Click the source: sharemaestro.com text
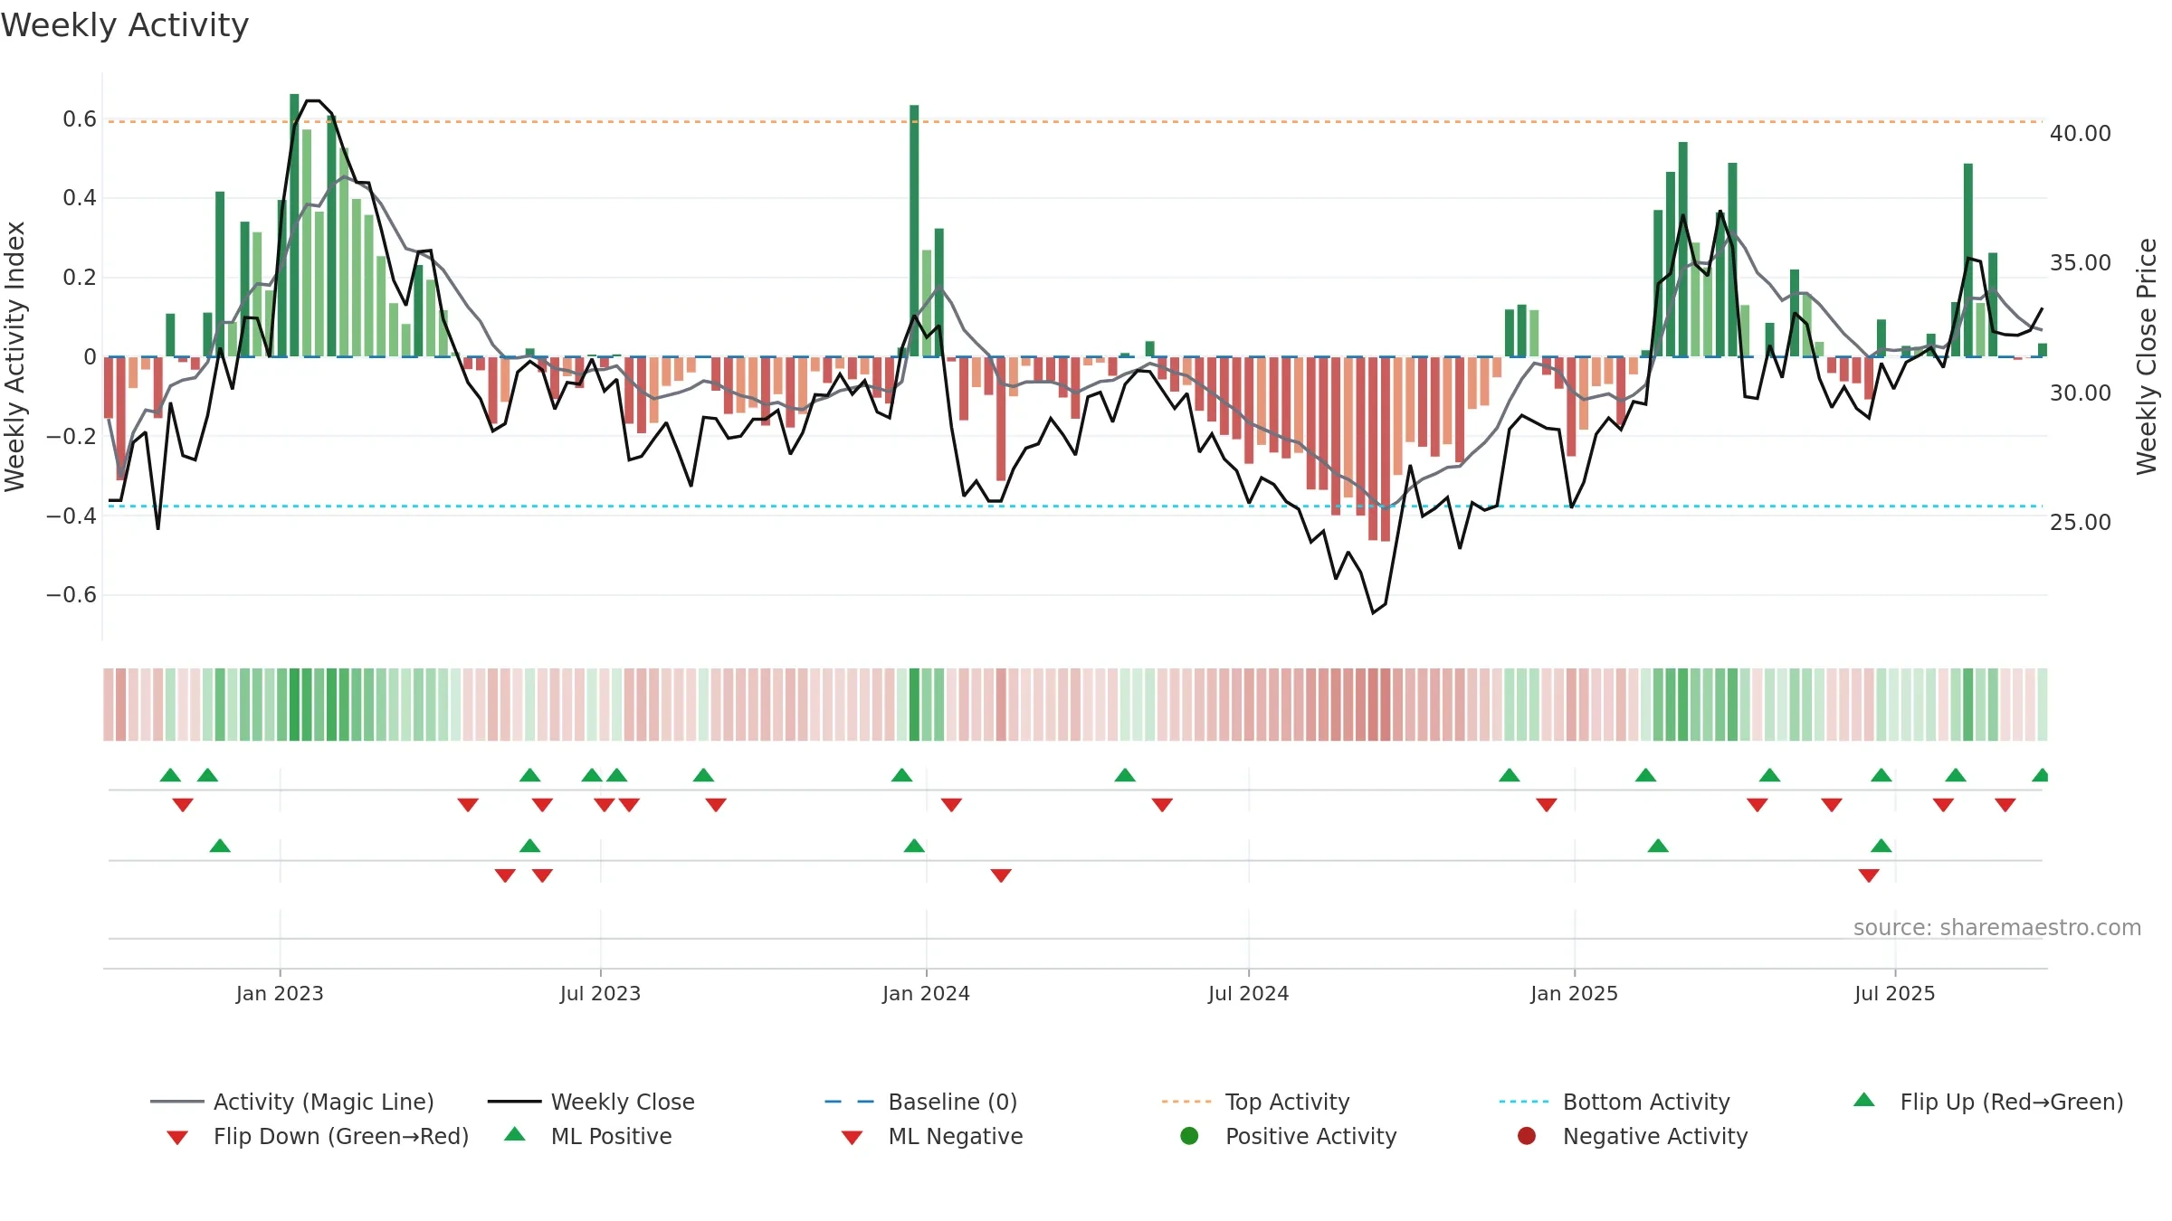The width and height of the screenshot is (2172, 1221). click(1997, 928)
